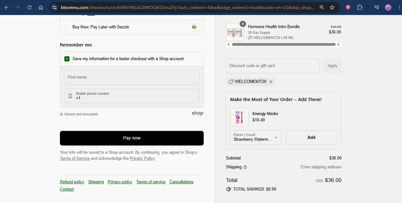
Task: Open the Refund policy link
Action: [72, 182]
